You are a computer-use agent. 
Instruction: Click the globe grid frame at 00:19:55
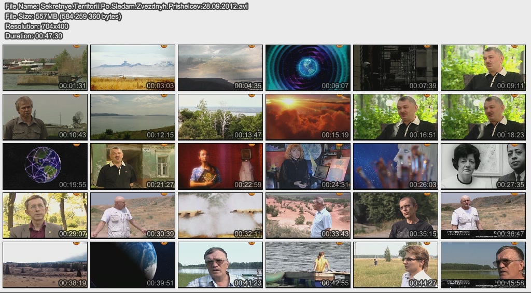45,166
